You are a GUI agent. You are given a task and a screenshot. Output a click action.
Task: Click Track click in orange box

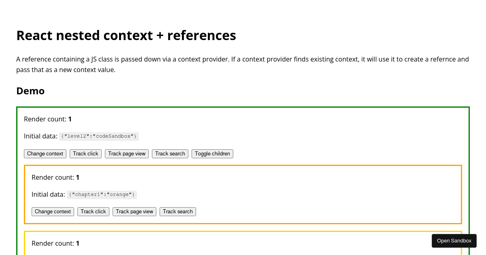point(93,212)
